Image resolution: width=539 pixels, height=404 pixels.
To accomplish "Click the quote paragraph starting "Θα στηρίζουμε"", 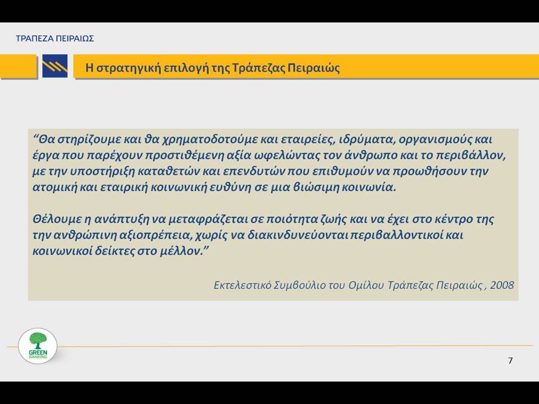I will [x=269, y=163].
